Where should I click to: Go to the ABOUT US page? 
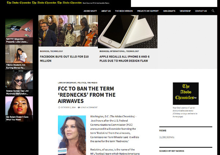[x=106, y=11]
